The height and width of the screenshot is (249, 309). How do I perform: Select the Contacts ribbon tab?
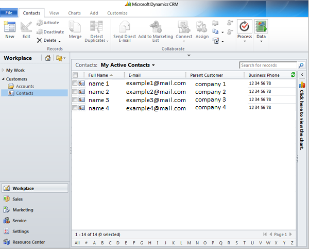click(x=31, y=13)
